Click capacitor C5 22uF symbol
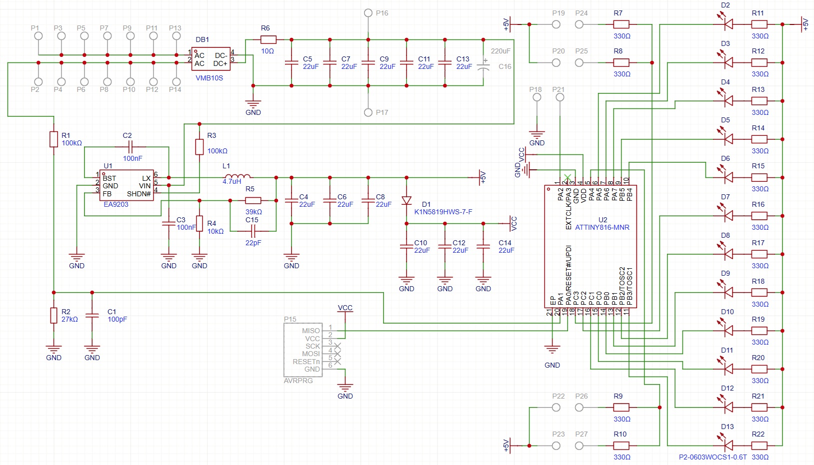Image resolution: width=814 pixels, height=465 pixels. 291,62
